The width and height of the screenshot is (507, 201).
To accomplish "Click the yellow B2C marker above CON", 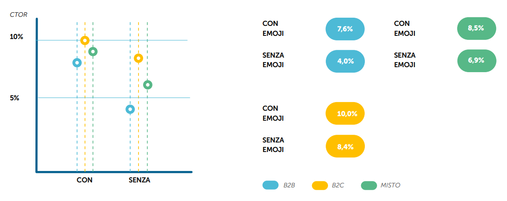I will [x=85, y=40].
